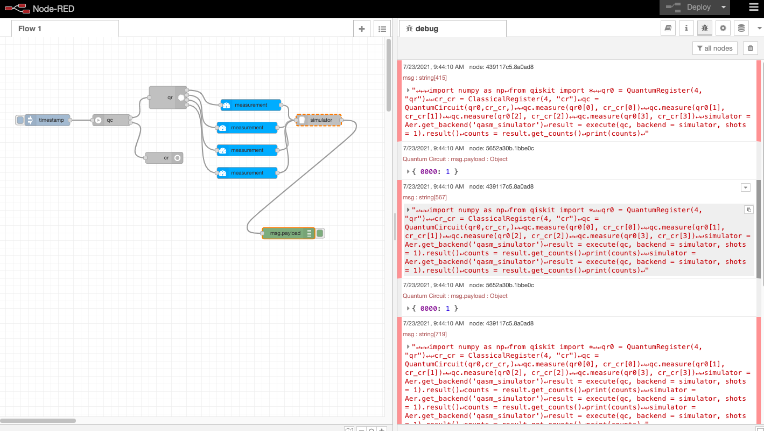This screenshot has height=431, width=764.
Task: Clear debug messages with the trash icon
Action: click(750, 48)
